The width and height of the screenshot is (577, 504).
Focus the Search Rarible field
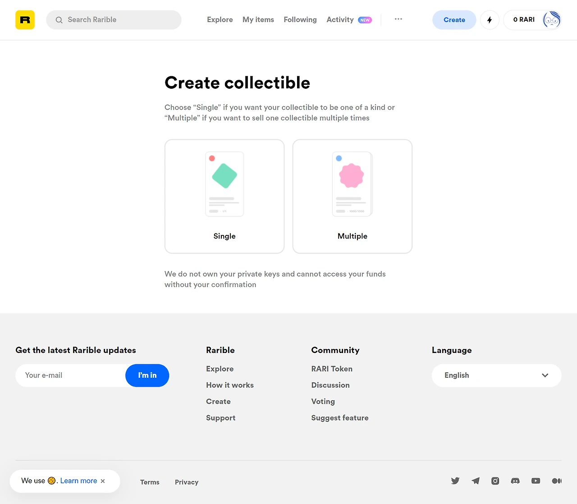(114, 20)
